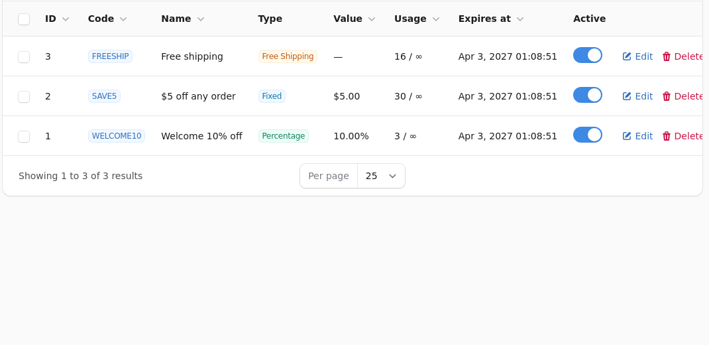The image size is (709, 345).
Task: Click the trash icon in WELCOME10 row
Action: (667, 136)
